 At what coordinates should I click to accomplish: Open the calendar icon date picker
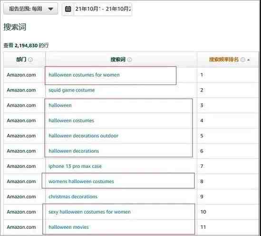tap(68, 9)
